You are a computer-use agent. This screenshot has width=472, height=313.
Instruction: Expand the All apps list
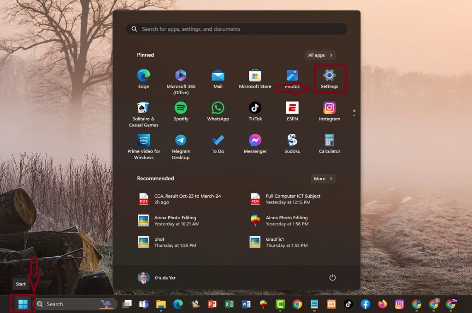[320, 55]
